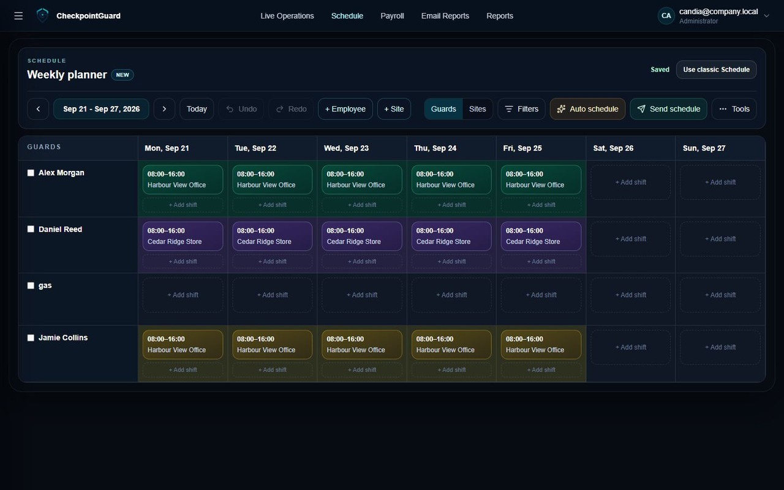Expand the user account dropdown chevron
Image resolution: width=784 pixels, height=490 pixels.
pyautogui.click(x=766, y=16)
